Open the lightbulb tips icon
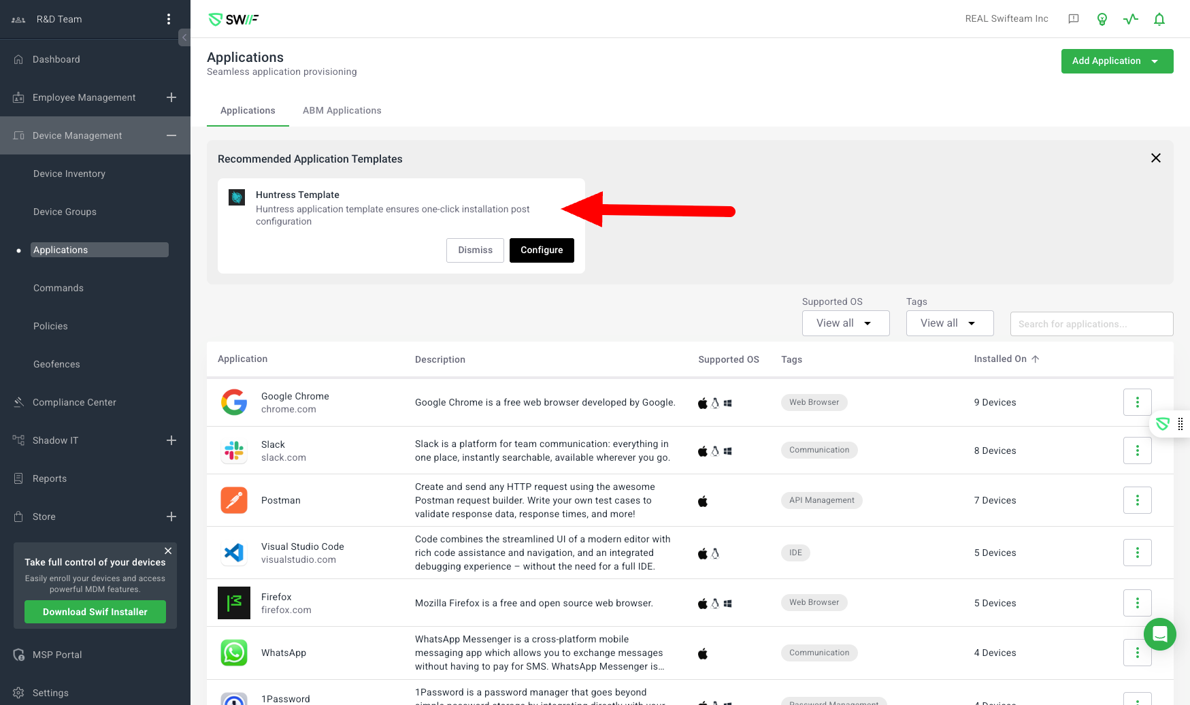This screenshot has width=1190, height=705. (x=1102, y=19)
